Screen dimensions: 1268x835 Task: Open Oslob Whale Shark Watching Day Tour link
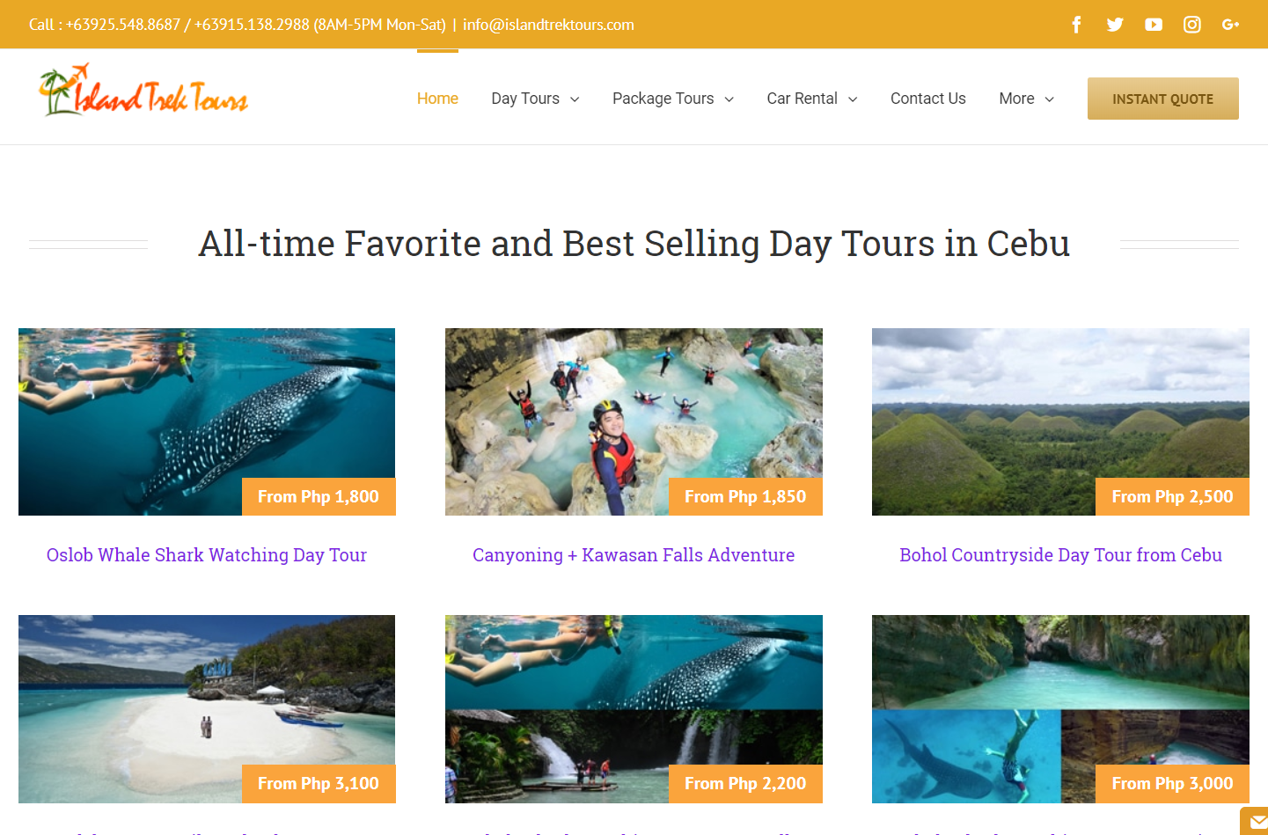click(x=207, y=555)
